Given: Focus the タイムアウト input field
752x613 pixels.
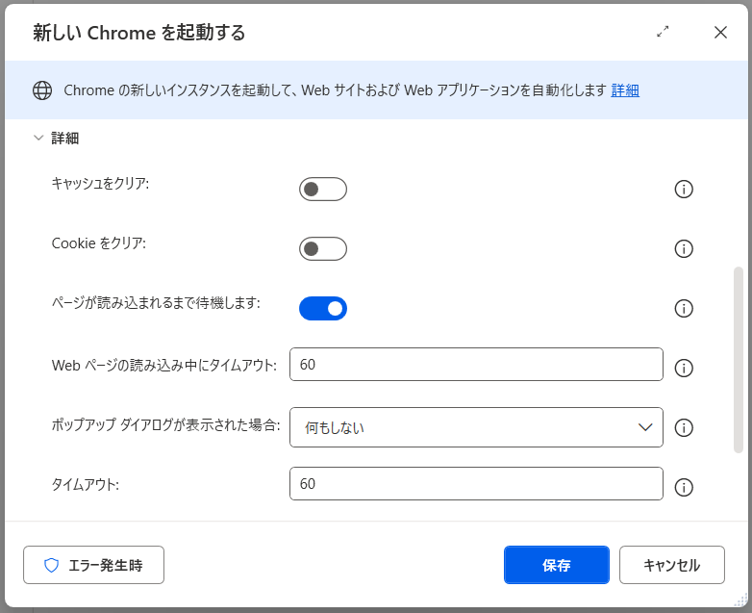Looking at the screenshot, I should point(476,484).
